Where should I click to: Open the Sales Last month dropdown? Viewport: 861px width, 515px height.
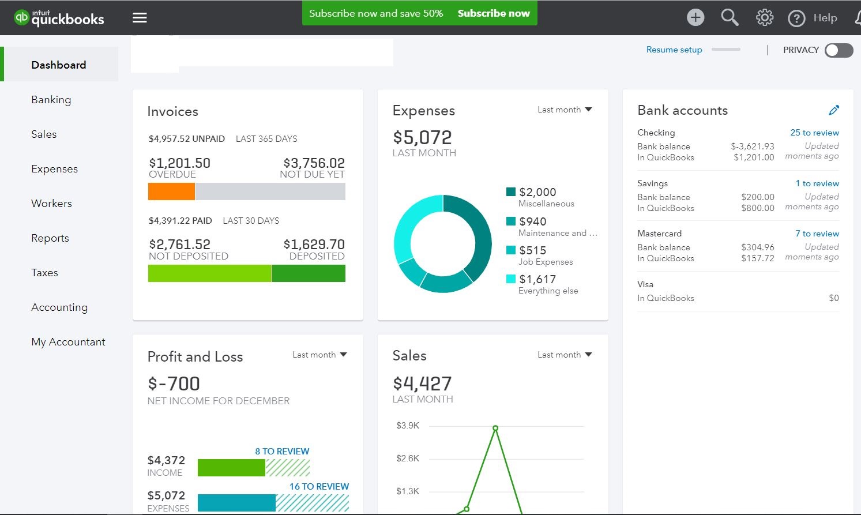coord(565,354)
